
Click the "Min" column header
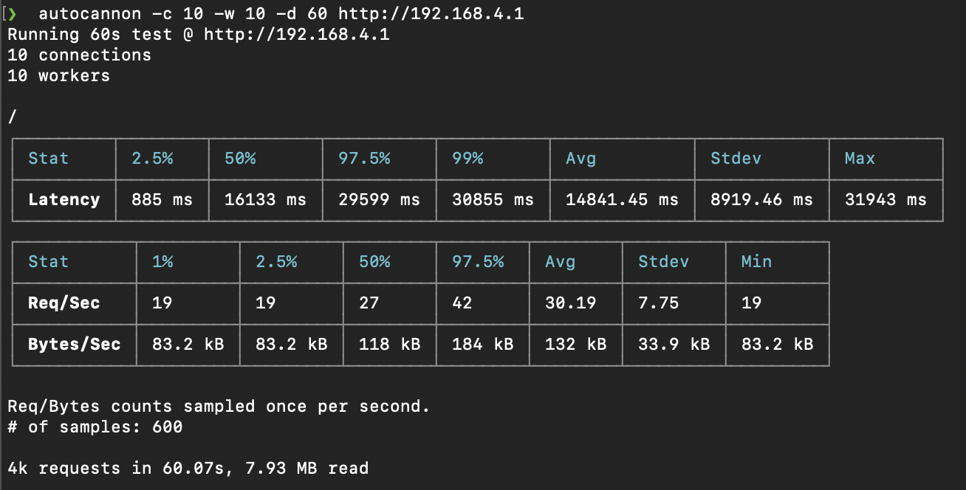756,262
